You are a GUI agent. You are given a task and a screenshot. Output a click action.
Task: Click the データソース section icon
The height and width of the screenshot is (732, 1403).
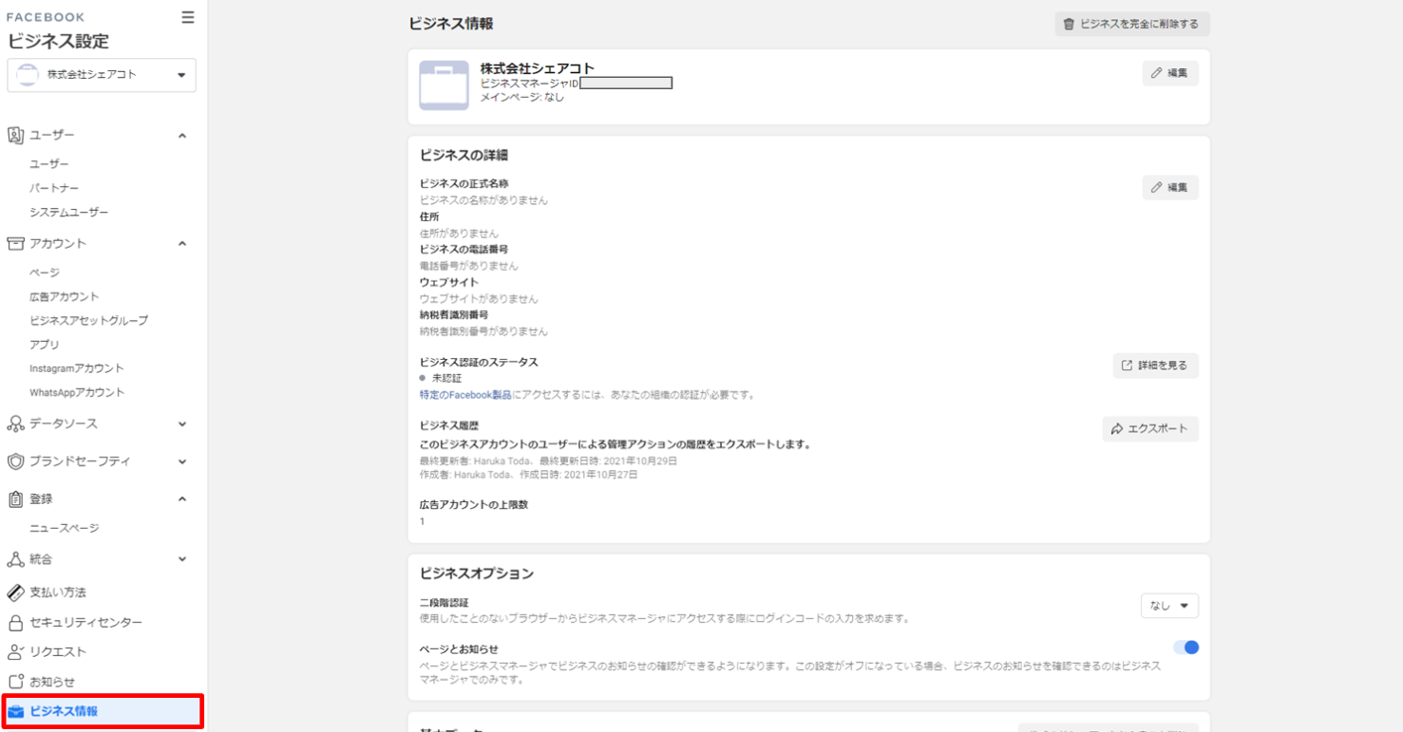click(15, 424)
